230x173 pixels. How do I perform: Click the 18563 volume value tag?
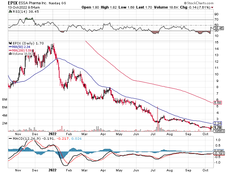pos(219,131)
